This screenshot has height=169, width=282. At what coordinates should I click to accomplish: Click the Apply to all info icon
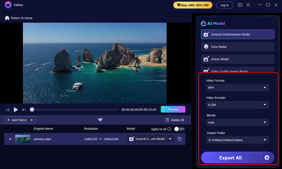pyautogui.click(x=169, y=129)
